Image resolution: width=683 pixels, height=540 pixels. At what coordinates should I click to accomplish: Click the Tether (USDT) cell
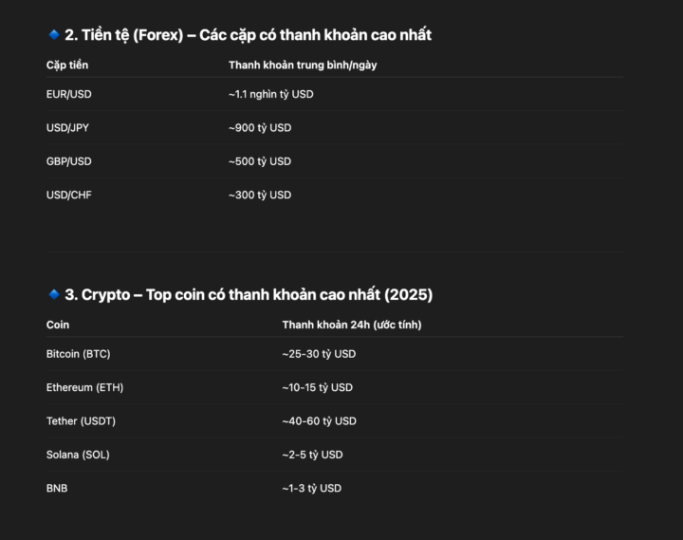click(81, 421)
